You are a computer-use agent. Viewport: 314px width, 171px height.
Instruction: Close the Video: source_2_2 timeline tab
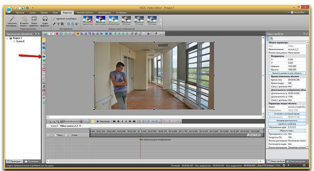(80, 126)
